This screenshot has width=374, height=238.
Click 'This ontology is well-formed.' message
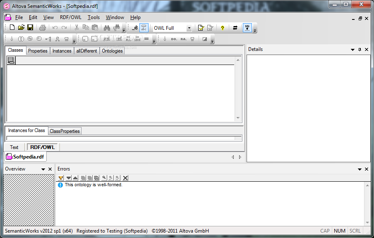click(93, 185)
